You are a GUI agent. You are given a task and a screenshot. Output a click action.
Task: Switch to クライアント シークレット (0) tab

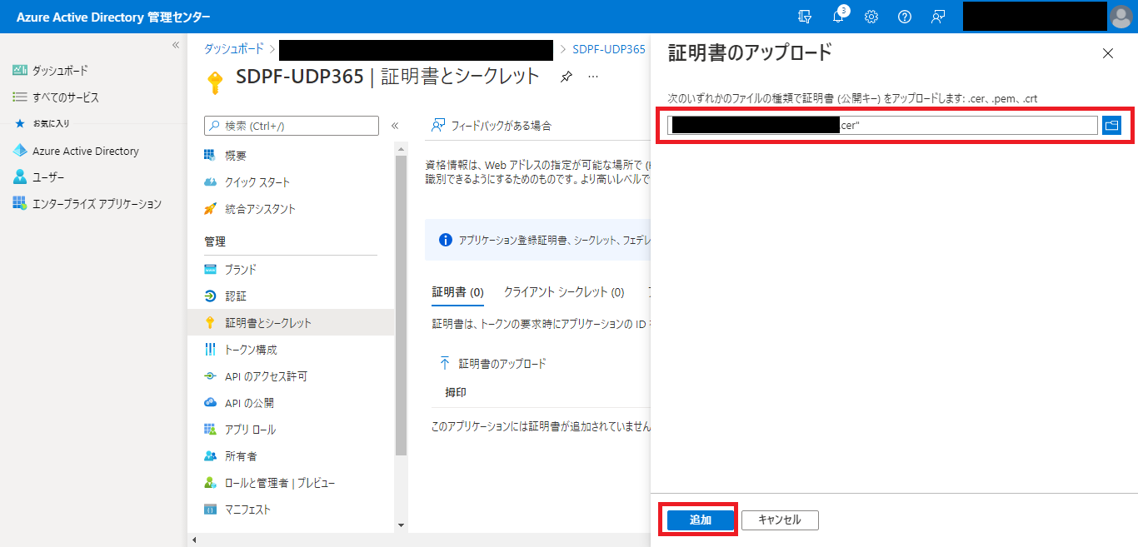(x=564, y=292)
